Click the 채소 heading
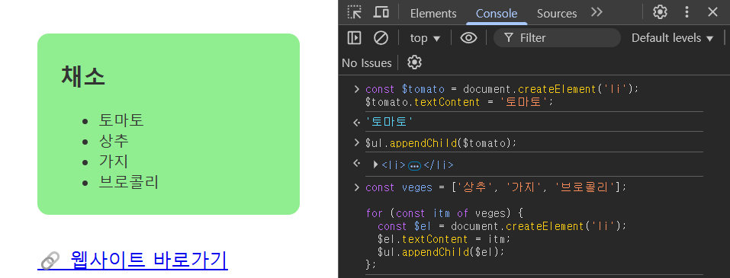Screen dimensions: 730x278 click(x=83, y=76)
